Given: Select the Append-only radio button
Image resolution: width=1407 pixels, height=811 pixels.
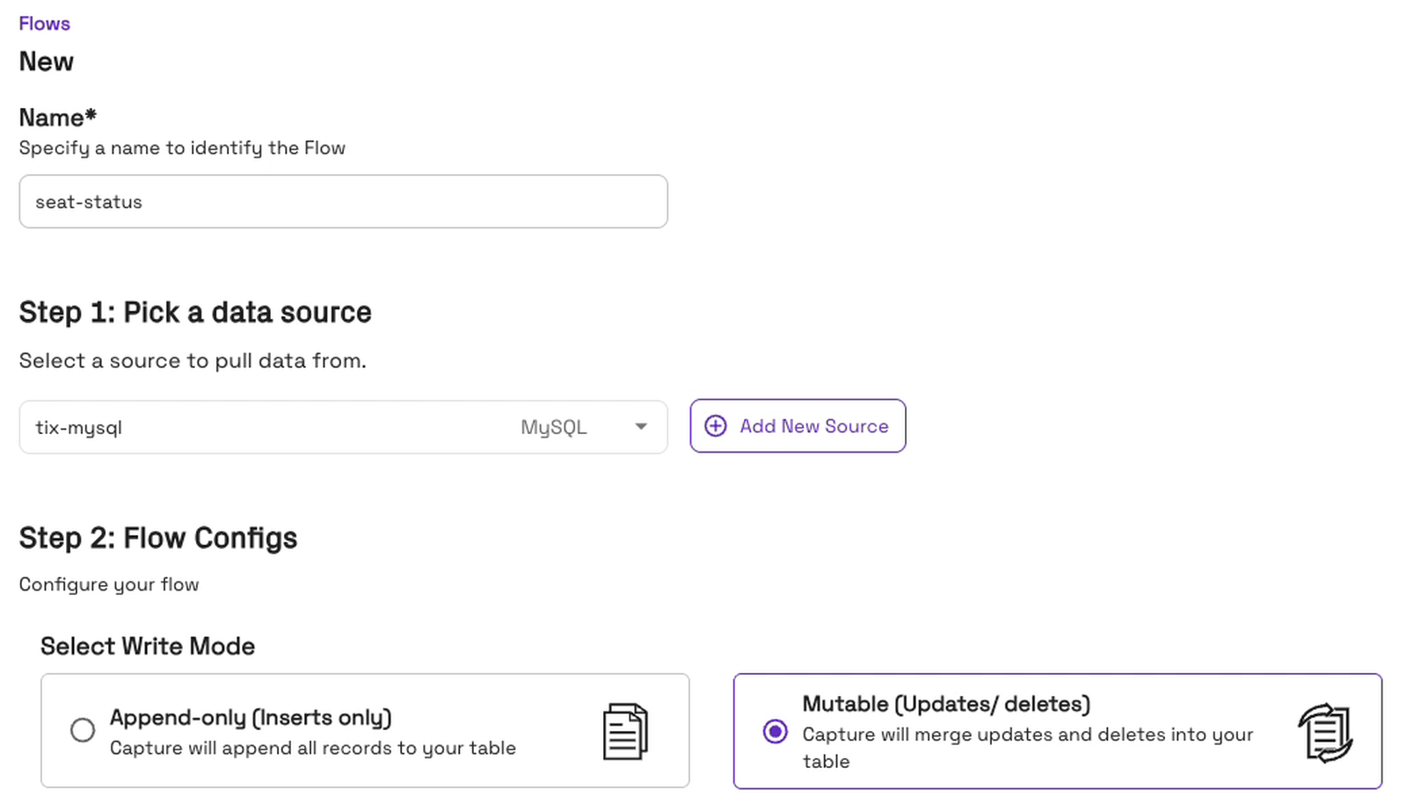Looking at the screenshot, I should pos(83,730).
